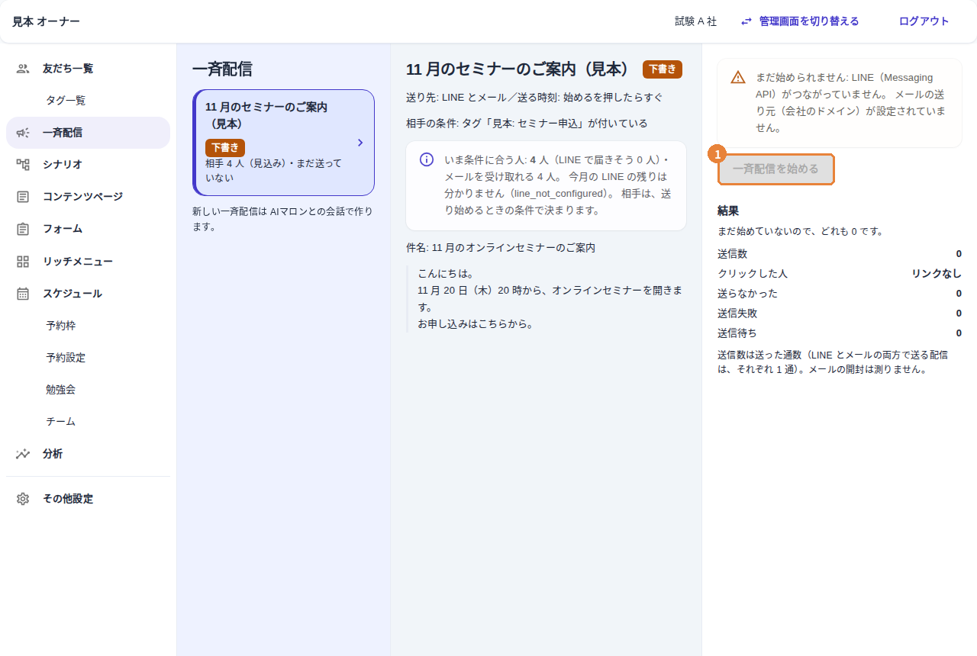Select the 11月のセミナーのご案内 broadcast card
Viewport: 977px width, 656px height.
pyautogui.click(x=284, y=143)
